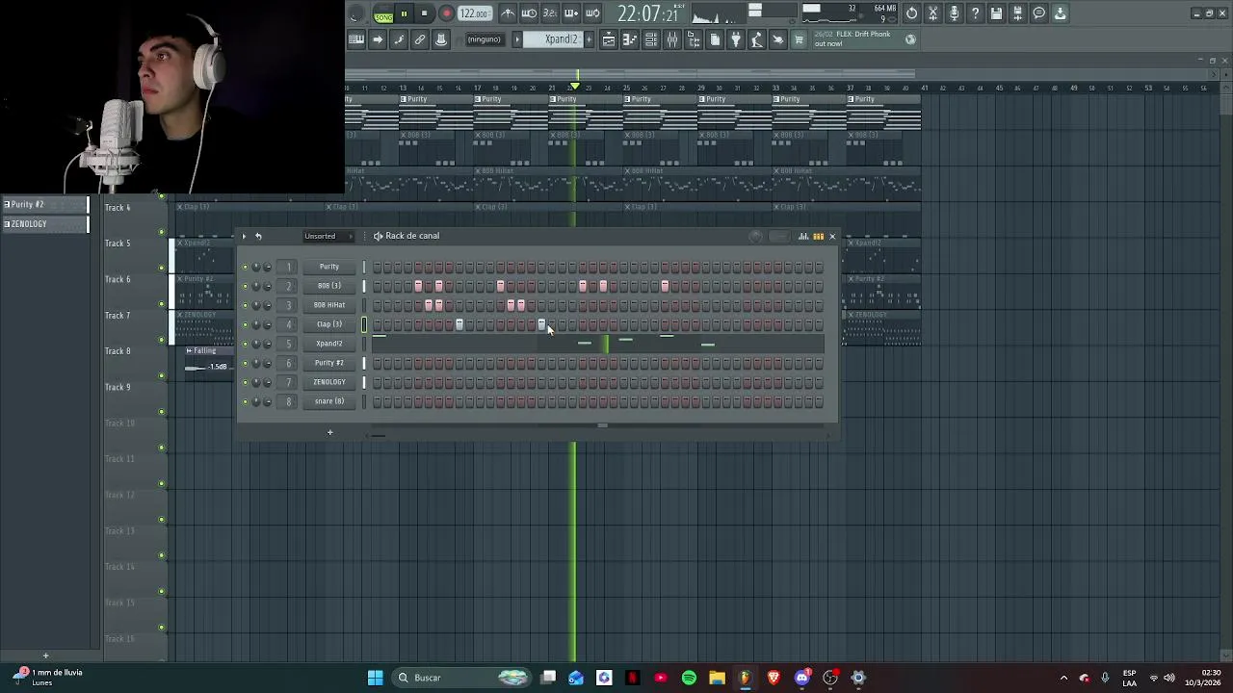
Task: Open the Windows Start button
Action: click(375, 678)
